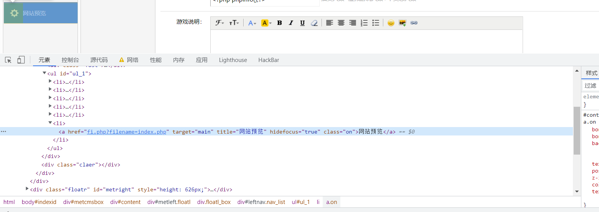Click the elements panel scrollbar down arrow
This screenshot has height=212, width=599.
577,191
